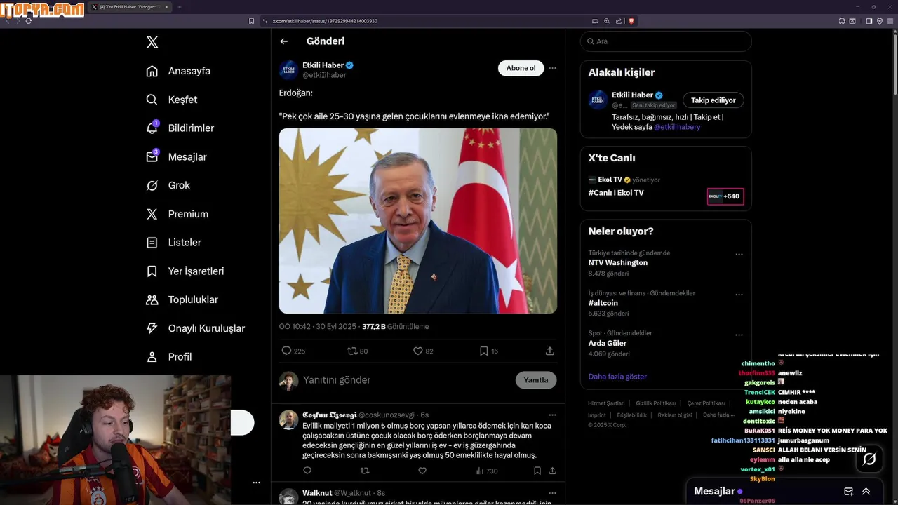Click the Ara search field
The image size is (898, 505).
pyautogui.click(x=666, y=41)
